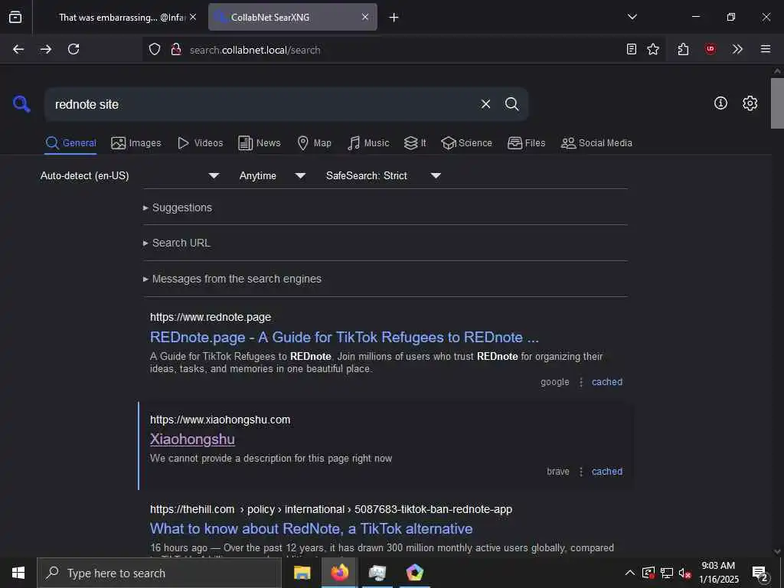This screenshot has width=784, height=588.
Task: Click the Windows taskbar search box
Action: coord(159,573)
